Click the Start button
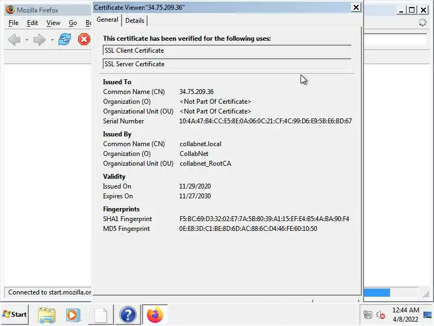This screenshot has height=326, width=434. pos(15,315)
